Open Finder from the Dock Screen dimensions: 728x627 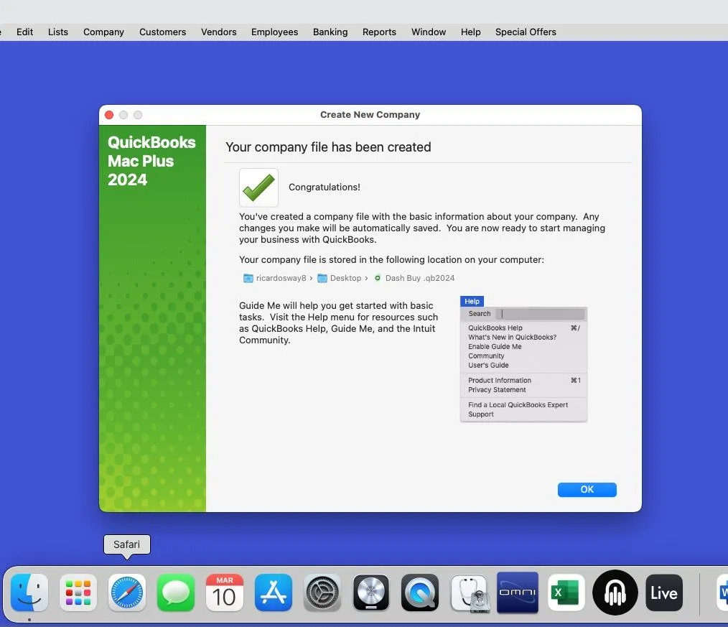click(x=29, y=593)
